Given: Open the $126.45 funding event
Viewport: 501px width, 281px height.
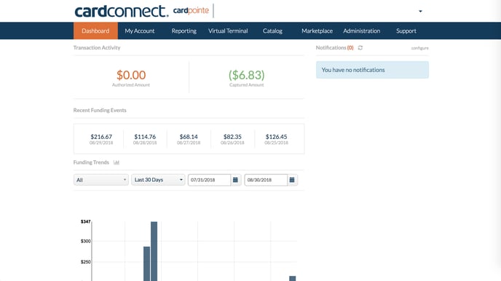Looking at the screenshot, I should pyautogui.click(x=277, y=139).
